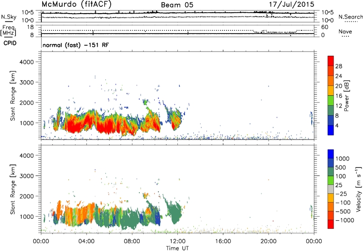Image resolution: width=363 pixels, height=251 pixels.
Task: Click the large green velocity patch near 08:00
Action: (x=130, y=218)
